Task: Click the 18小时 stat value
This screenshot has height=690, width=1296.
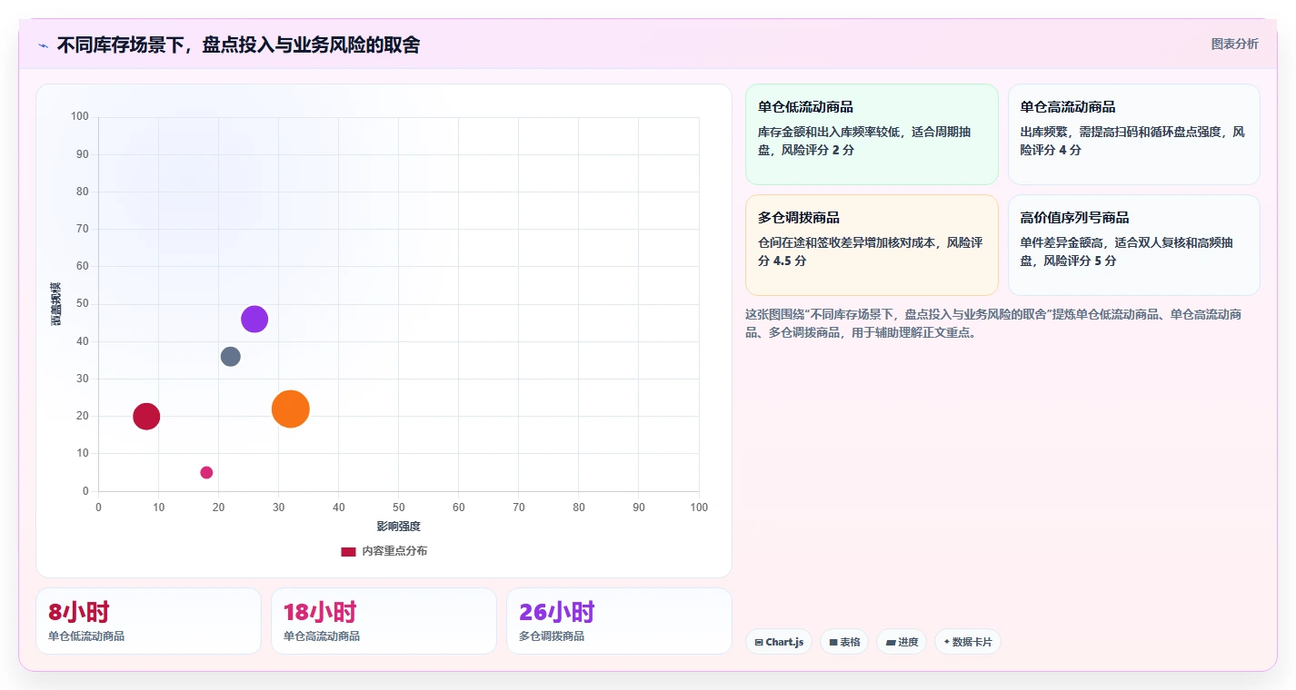Action: click(320, 612)
